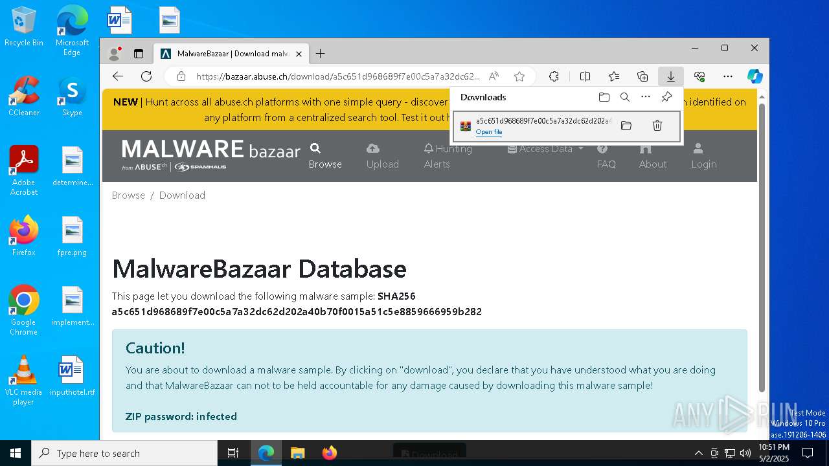Open Edge Settings and more ellipsis
This screenshot has width=829, height=466.
click(728, 76)
